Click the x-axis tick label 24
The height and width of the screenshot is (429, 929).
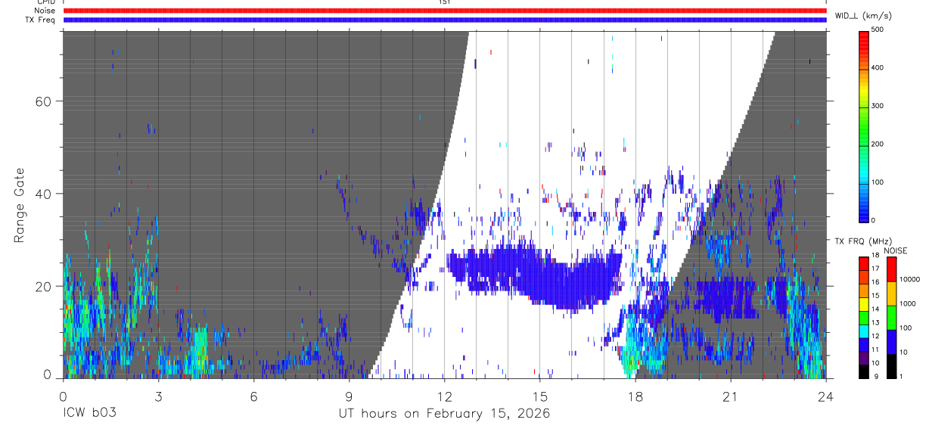[x=825, y=396]
